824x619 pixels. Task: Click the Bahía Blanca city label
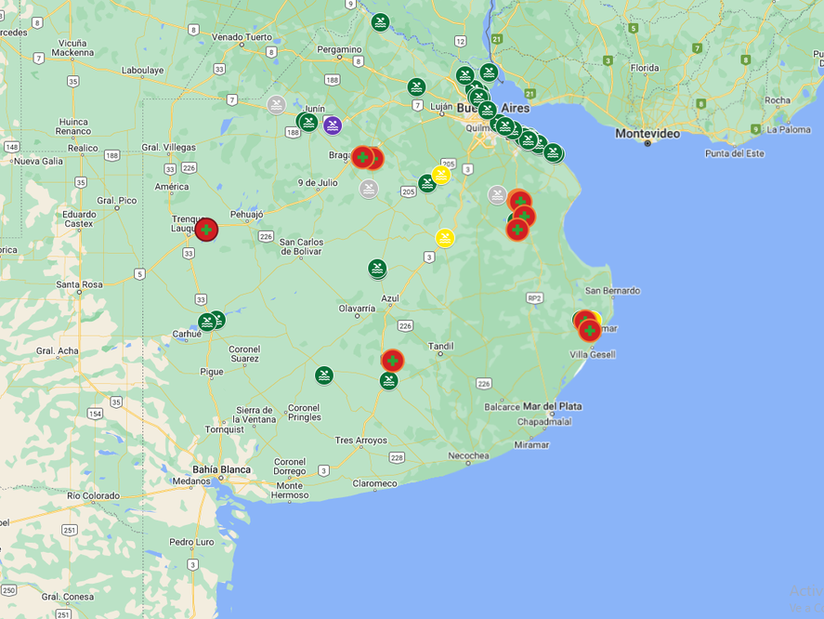coord(221,469)
